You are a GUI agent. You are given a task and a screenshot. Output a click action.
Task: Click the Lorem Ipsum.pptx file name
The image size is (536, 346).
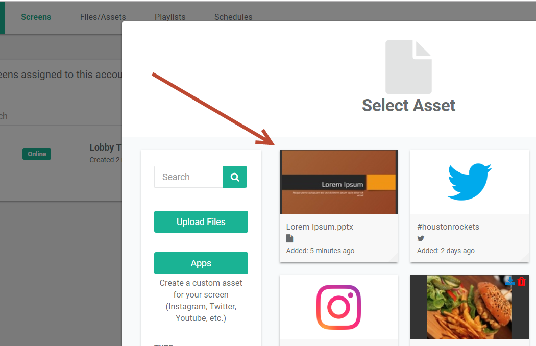320,227
